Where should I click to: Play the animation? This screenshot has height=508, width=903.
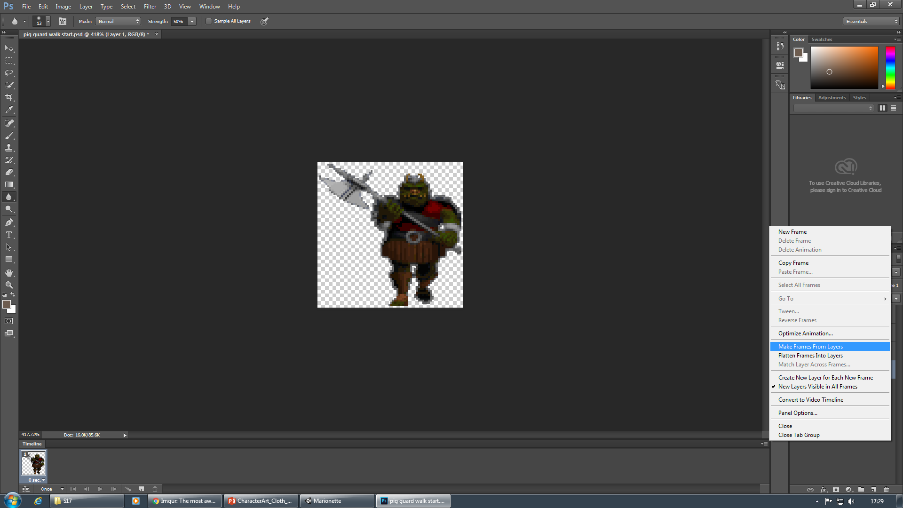(100, 489)
